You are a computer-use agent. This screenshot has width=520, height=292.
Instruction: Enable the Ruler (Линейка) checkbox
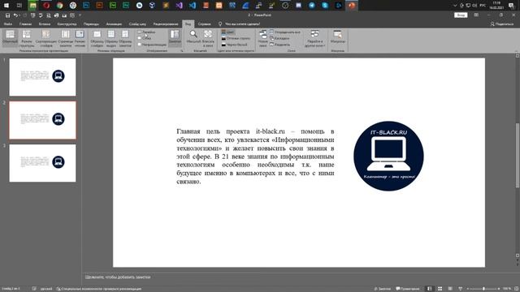(x=140, y=32)
